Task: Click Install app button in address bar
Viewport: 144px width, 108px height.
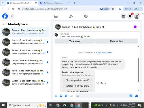Action: coord(105,9)
